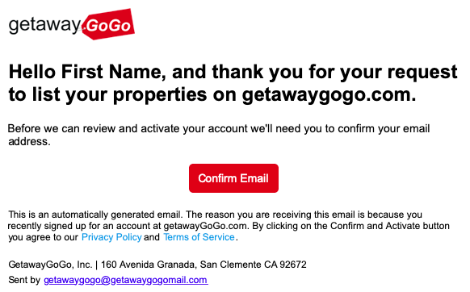Click the "Sent by" label

coord(24,280)
